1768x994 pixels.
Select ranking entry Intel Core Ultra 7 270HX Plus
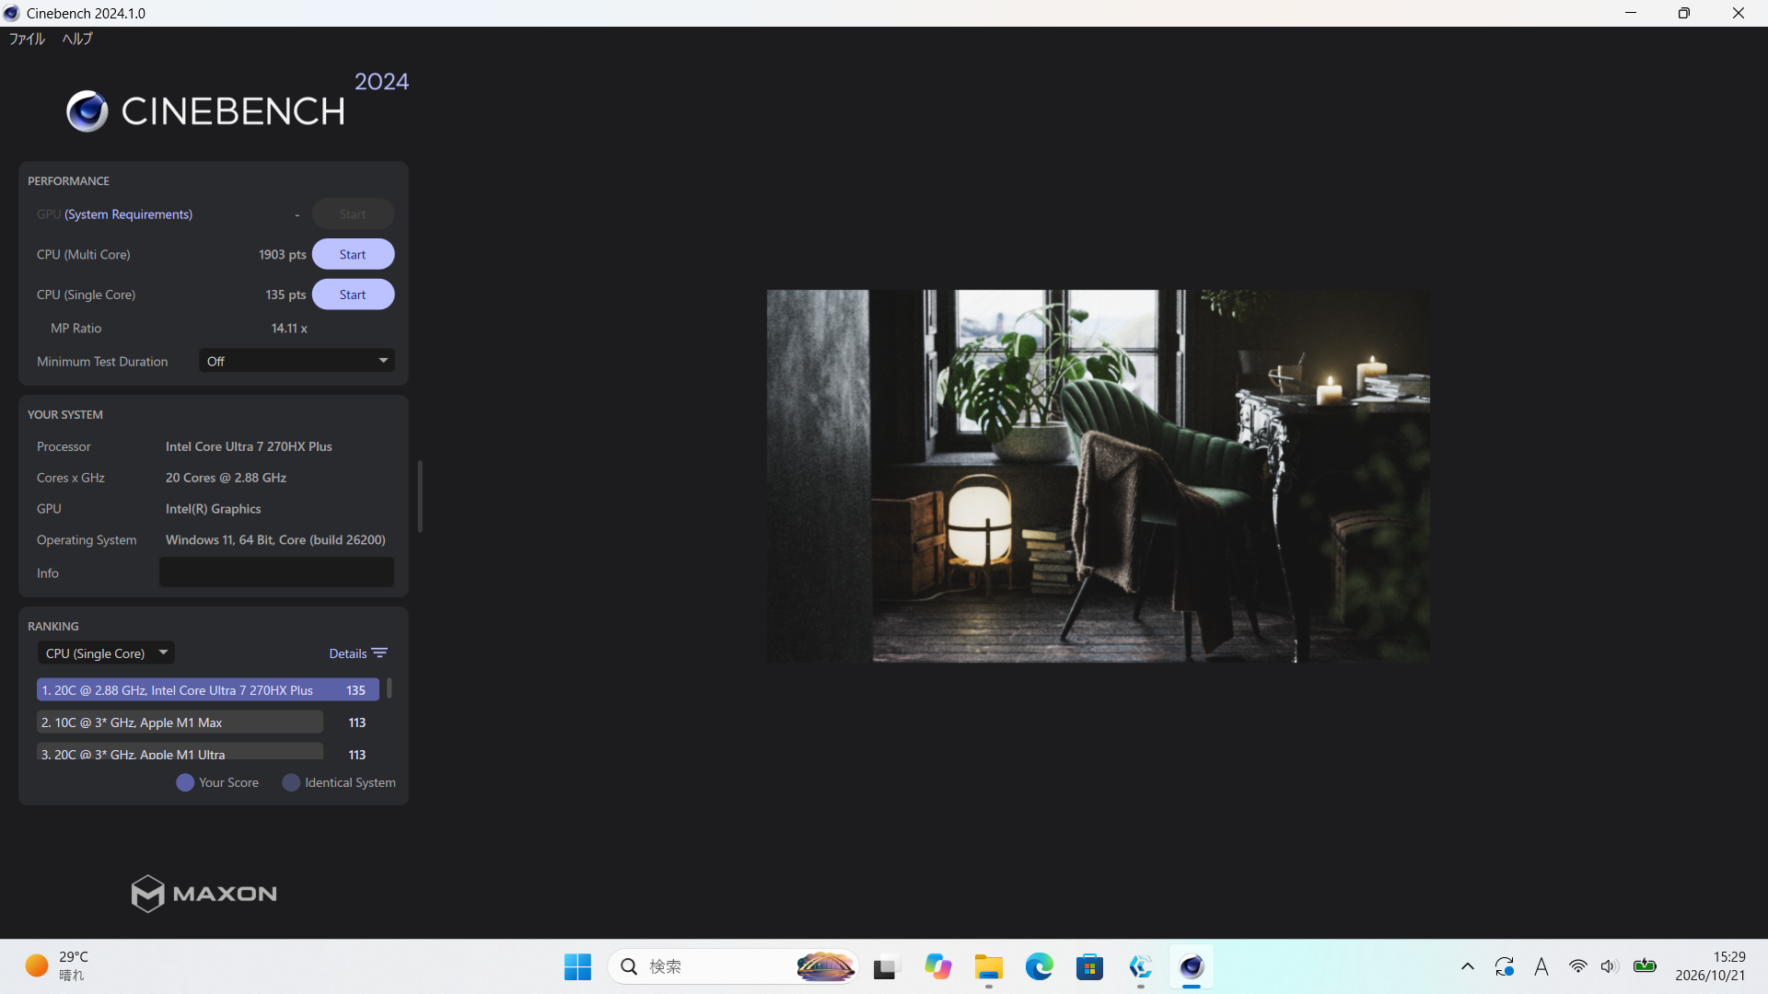pyautogui.click(x=207, y=690)
